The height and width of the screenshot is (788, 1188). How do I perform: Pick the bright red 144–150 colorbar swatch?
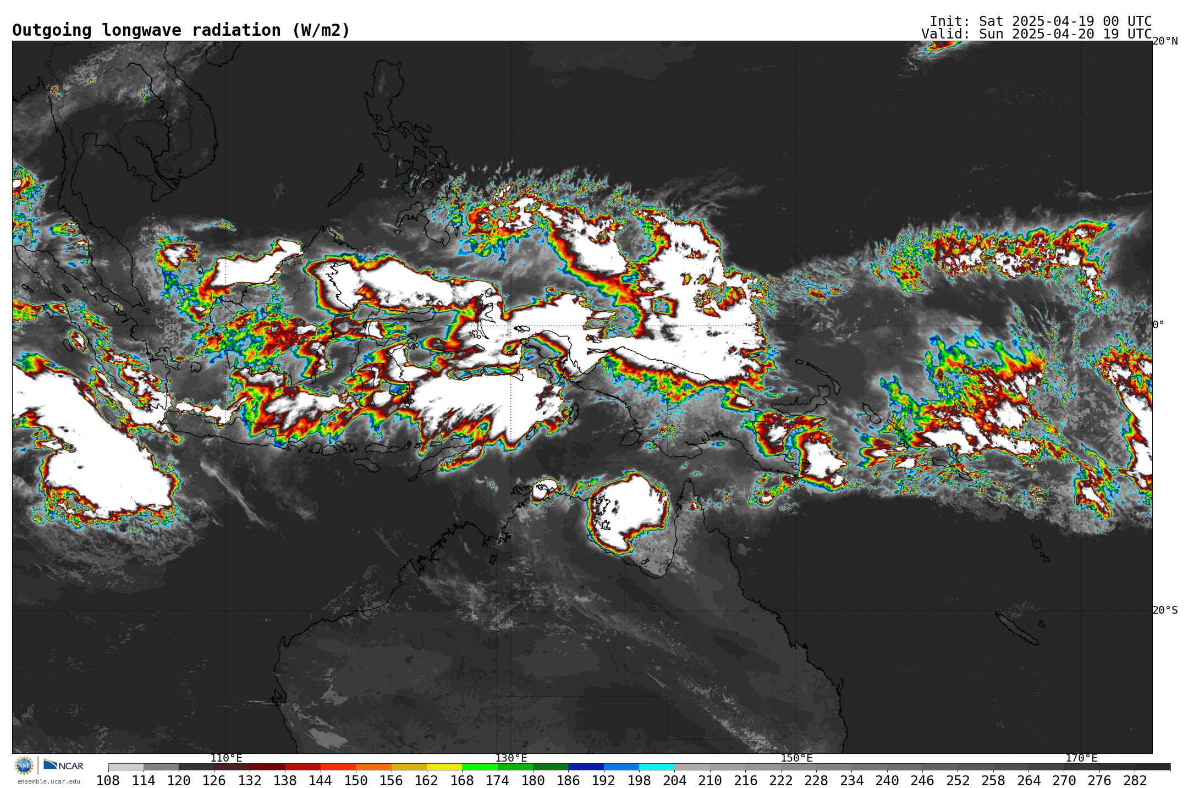(x=338, y=767)
